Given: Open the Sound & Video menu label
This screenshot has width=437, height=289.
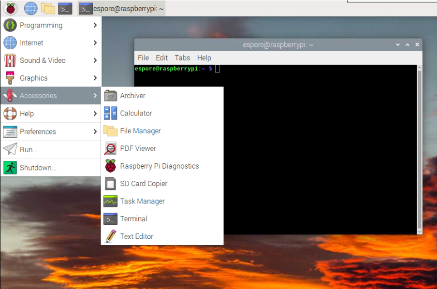Looking at the screenshot, I should point(43,60).
